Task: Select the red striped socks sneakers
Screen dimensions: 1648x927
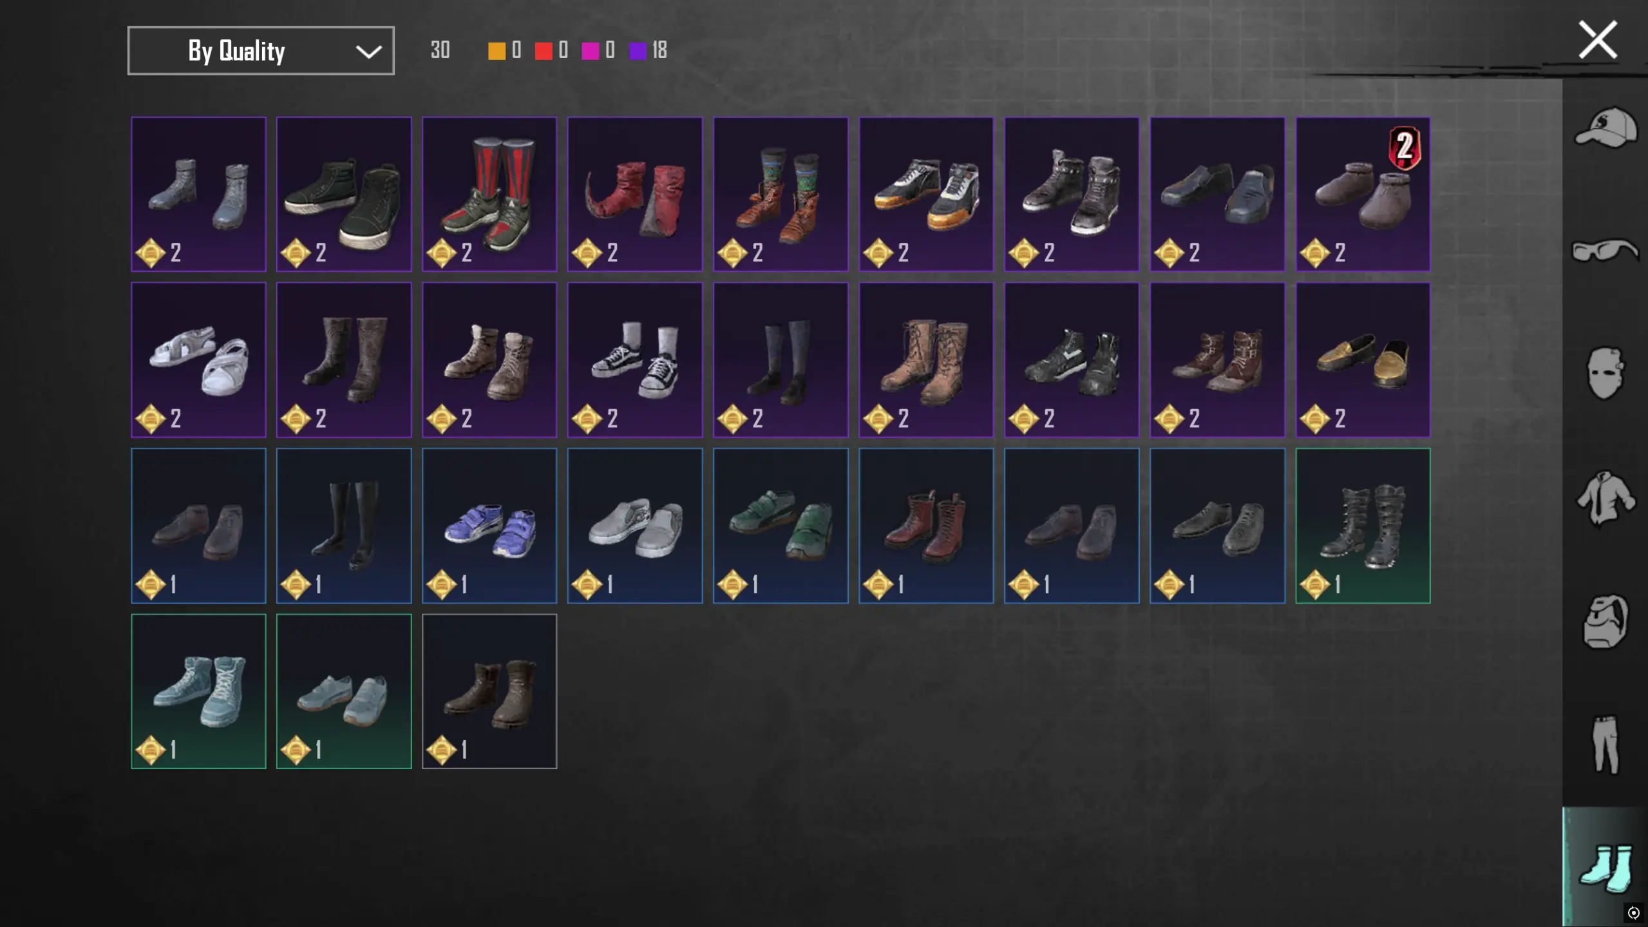Action: (489, 194)
